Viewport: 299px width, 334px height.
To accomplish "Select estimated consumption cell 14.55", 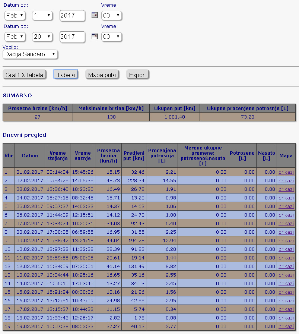I will (x=162, y=181).
